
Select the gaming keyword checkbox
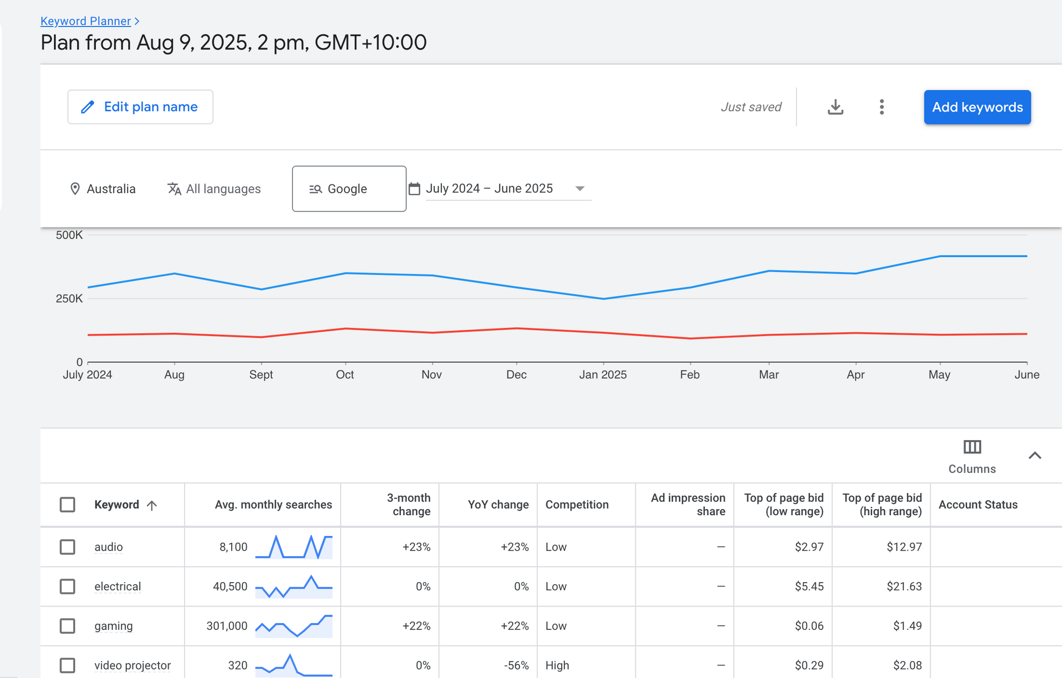(x=67, y=626)
